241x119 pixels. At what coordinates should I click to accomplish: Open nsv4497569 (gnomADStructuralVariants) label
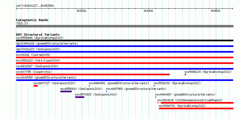[136, 89]
